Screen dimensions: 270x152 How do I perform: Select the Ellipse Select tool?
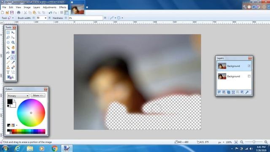click(8, 42)
